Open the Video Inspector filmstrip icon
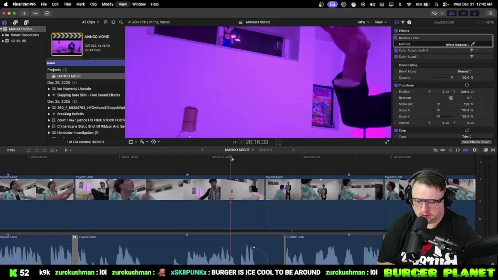 point(396,22)
